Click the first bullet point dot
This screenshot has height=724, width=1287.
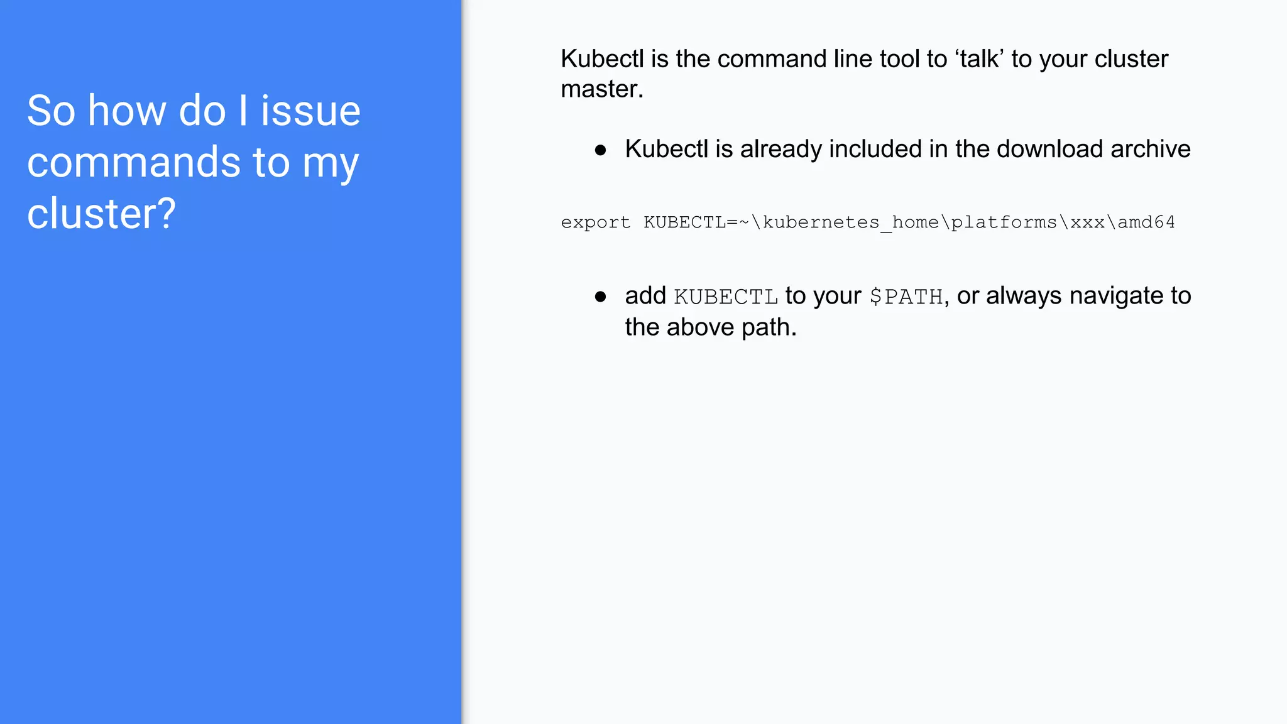600,150
